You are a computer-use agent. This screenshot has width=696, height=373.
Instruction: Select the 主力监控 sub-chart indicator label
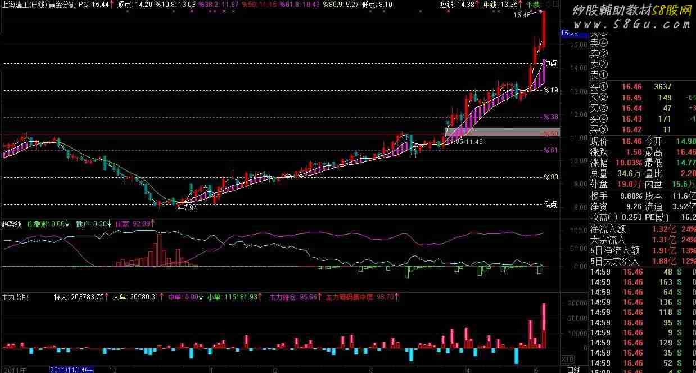click(x=15, y=296)
